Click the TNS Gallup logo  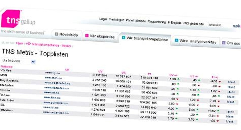pos(18,20)
